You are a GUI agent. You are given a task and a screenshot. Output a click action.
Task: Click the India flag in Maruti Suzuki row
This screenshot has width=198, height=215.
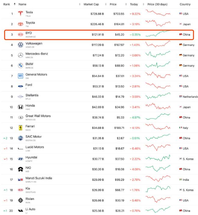pos(181,180)
